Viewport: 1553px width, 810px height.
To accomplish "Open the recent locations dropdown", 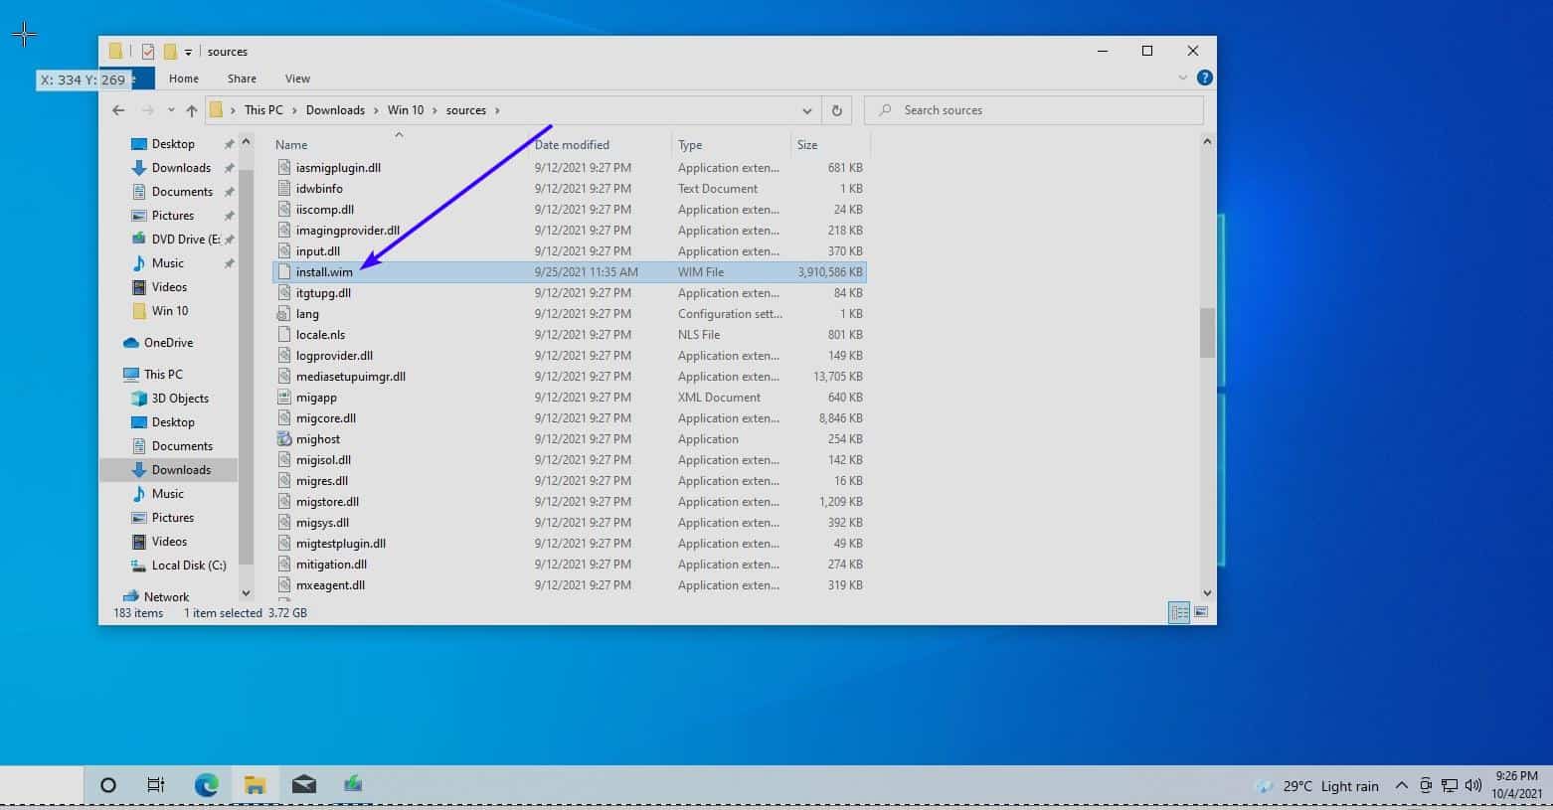I will (x=171, y=110).
